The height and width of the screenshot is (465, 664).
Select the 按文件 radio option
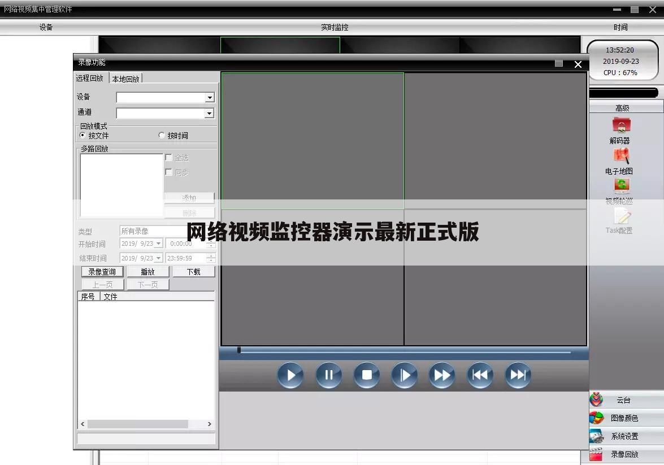(x=83, y=135)
